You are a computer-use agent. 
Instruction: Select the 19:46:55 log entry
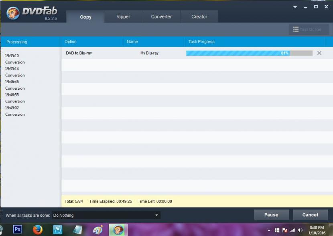pyautogui.click(x=12, y=94)
